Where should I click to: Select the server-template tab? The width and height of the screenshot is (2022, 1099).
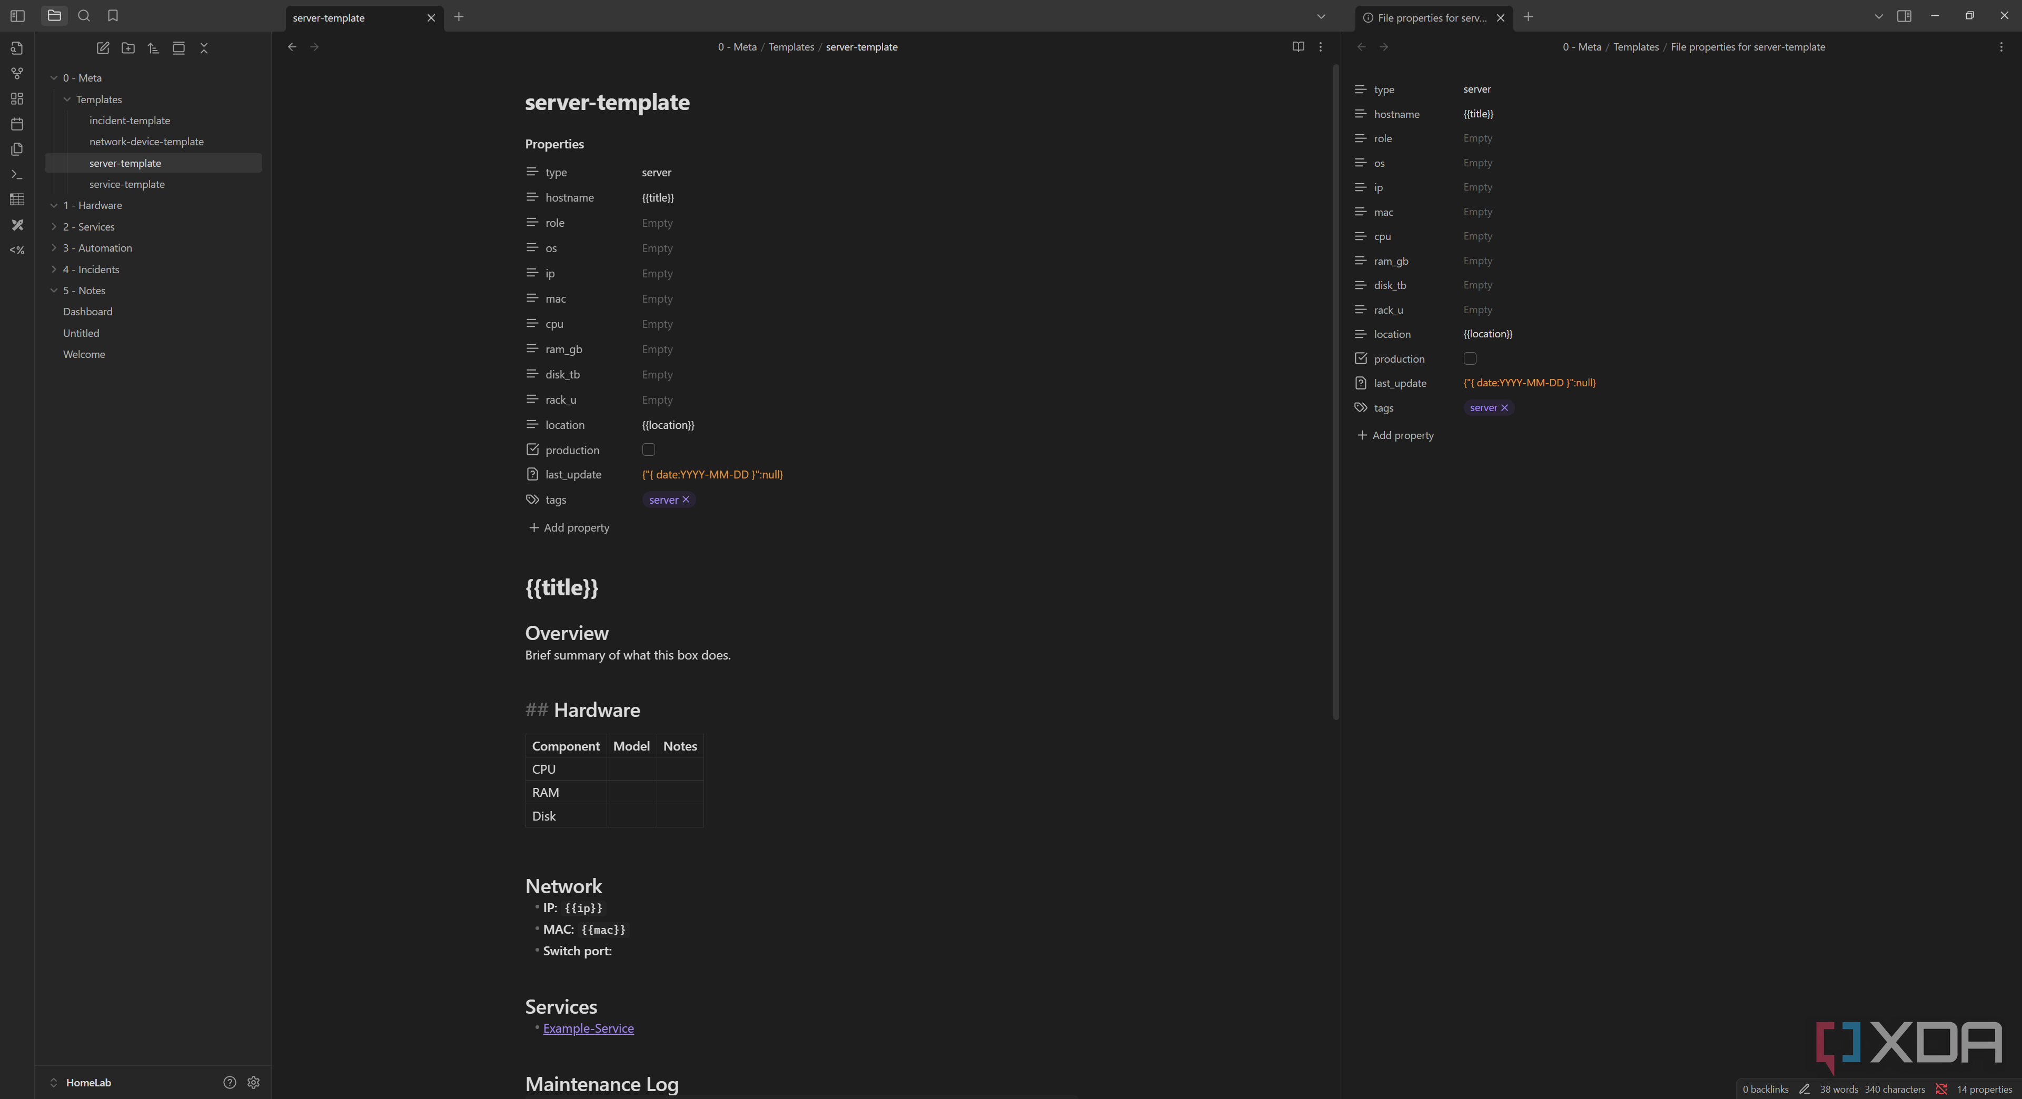(364, 17)
